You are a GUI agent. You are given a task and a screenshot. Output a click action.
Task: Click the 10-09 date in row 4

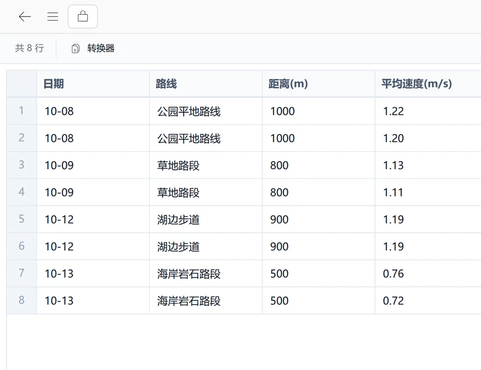pos(59,193)
